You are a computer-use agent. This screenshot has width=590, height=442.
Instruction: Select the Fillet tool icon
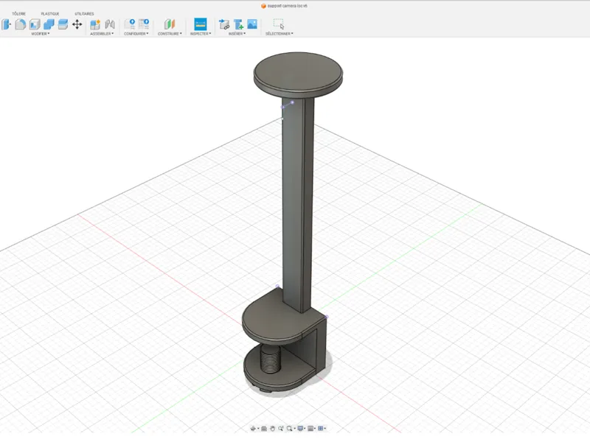(21, 24)
